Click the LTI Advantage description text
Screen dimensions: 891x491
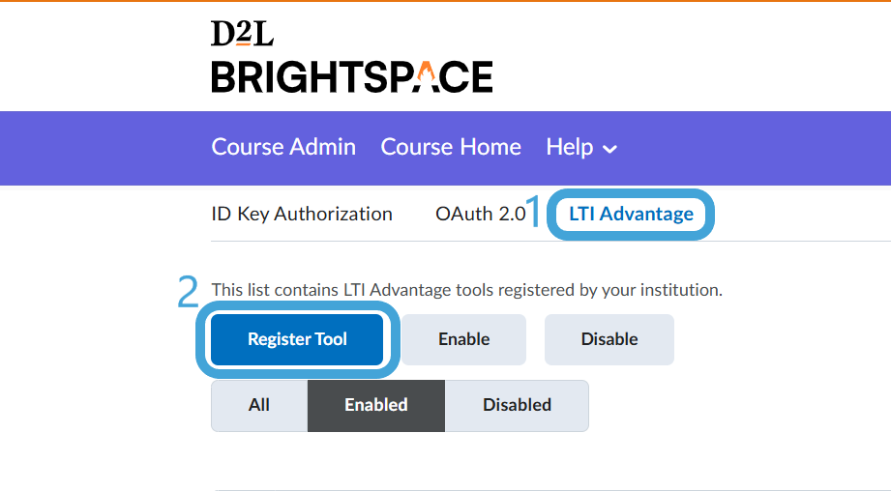click(466, 290)
